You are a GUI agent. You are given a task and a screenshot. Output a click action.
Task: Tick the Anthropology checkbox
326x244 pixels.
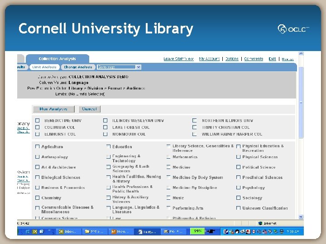point(38,157)
